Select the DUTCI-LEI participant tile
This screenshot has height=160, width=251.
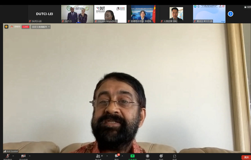[x=45, y=14]
